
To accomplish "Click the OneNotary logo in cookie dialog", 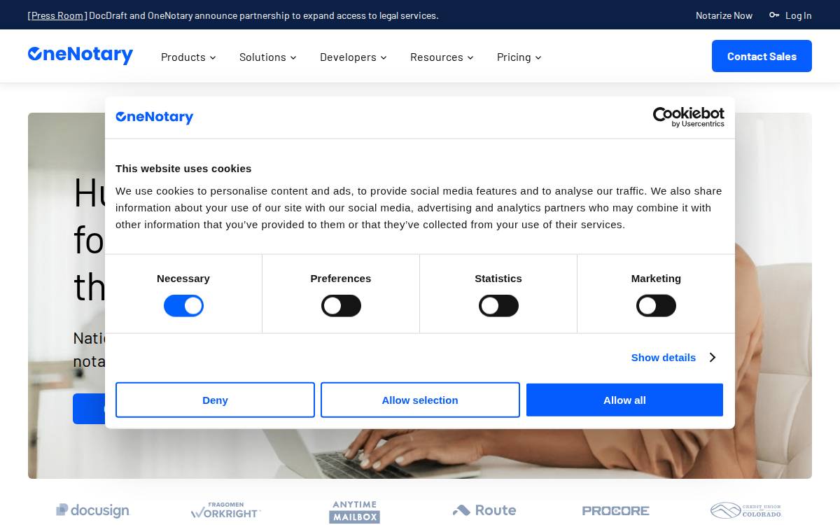I will click(x=155, y=118).
